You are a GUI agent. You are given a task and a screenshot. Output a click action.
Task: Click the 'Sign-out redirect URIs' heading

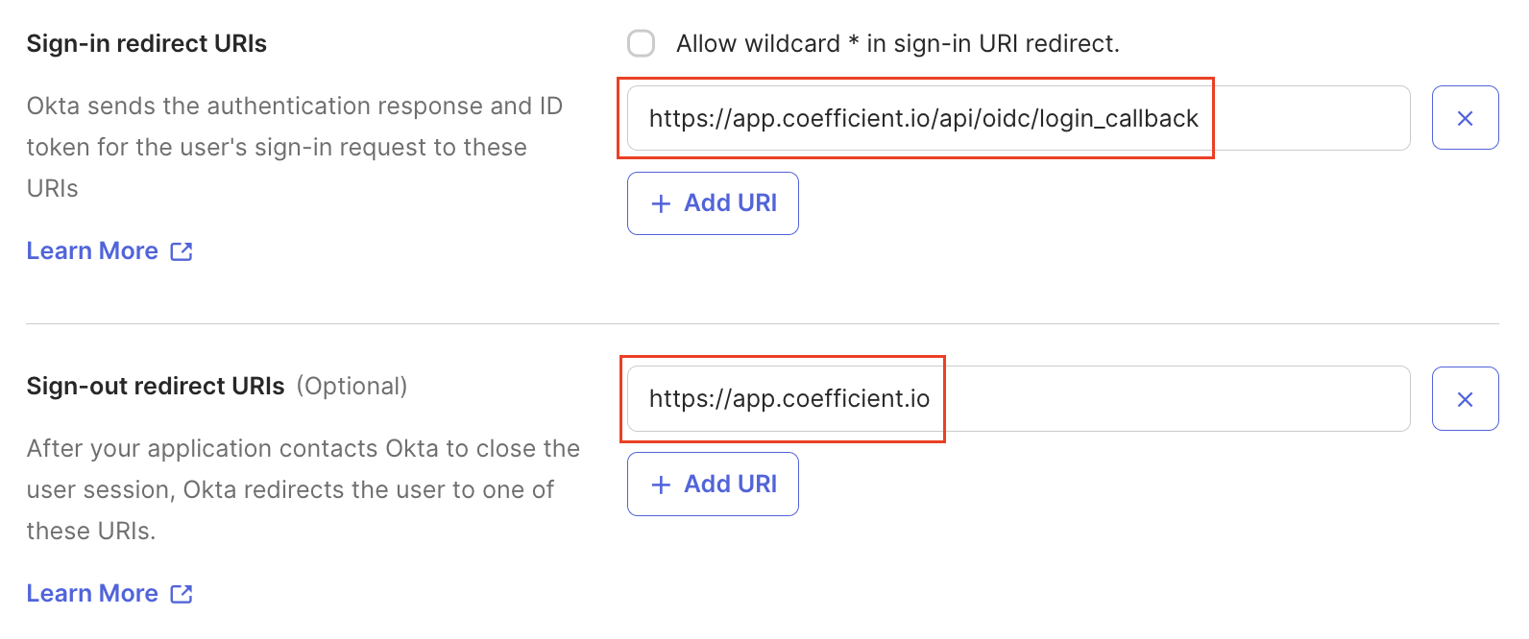[x=156, y=386]
